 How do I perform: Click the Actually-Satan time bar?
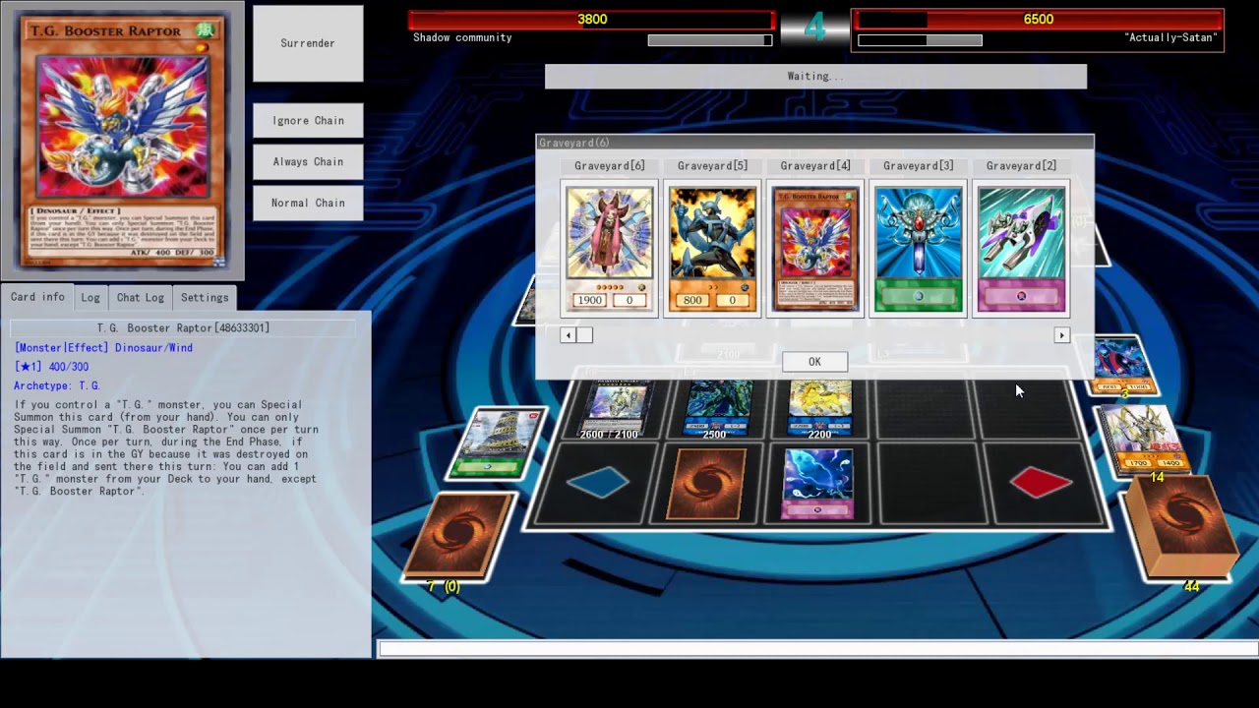tap(920, 40)
